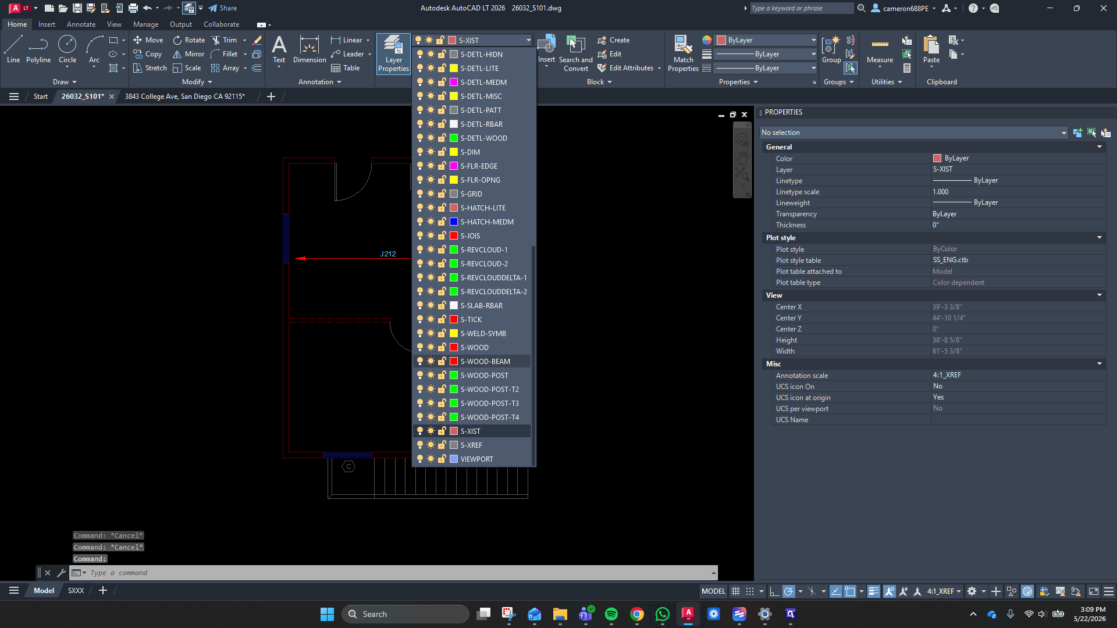This screenshot has width=1117, height=628.
Task: Click the Copy button
Action: tap(148, 54)
